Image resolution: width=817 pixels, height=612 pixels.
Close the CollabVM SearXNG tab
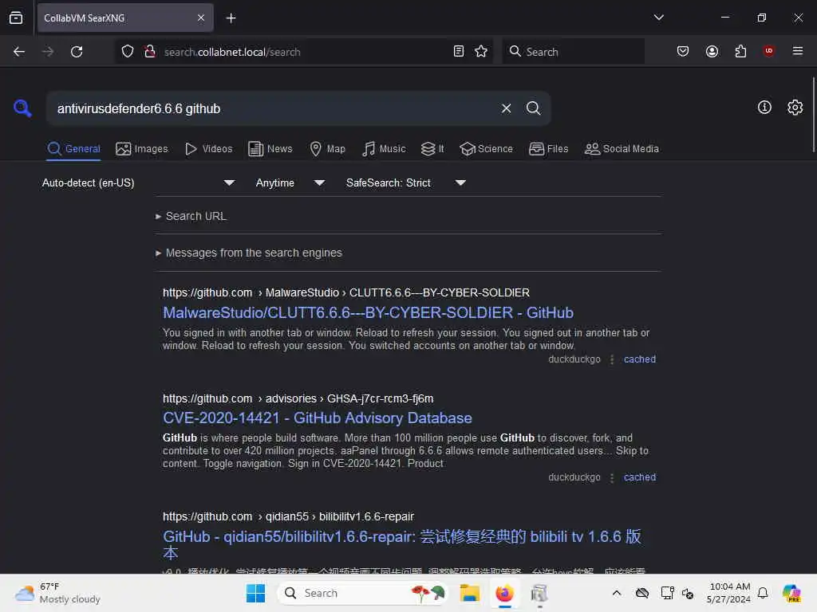[x=201, y=18]
